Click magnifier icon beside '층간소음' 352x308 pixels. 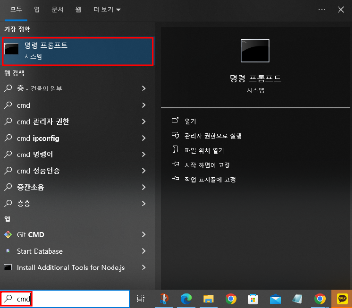[8, 187]
